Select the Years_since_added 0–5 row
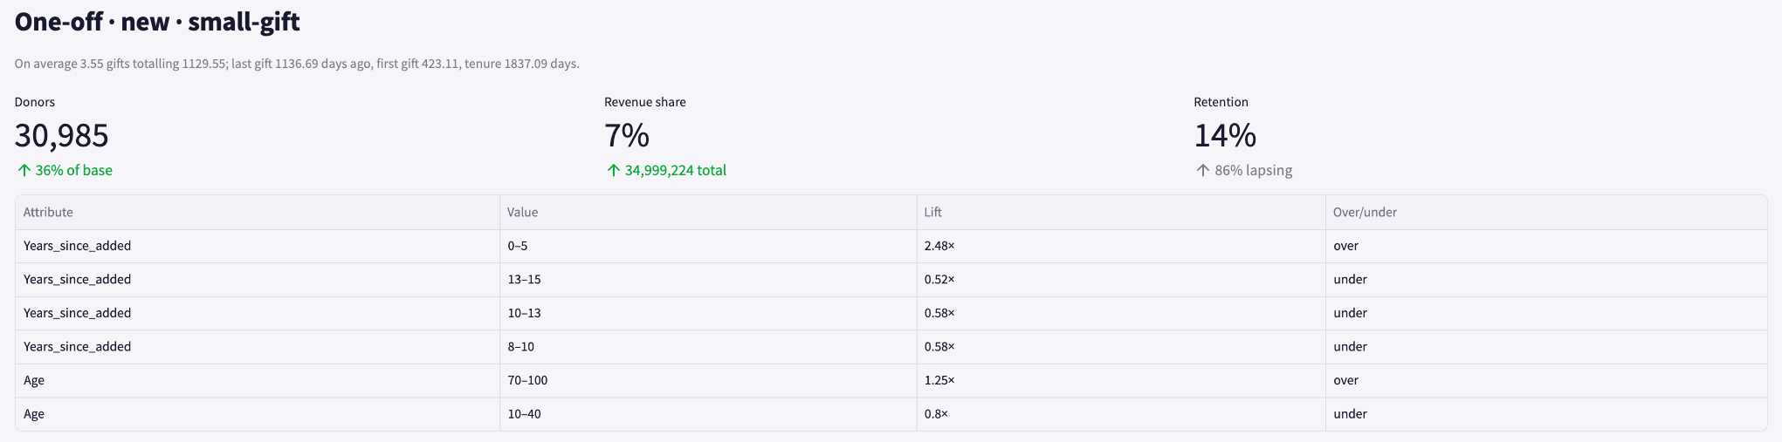This screenshot has height=442, width=1782. point(891,246)
